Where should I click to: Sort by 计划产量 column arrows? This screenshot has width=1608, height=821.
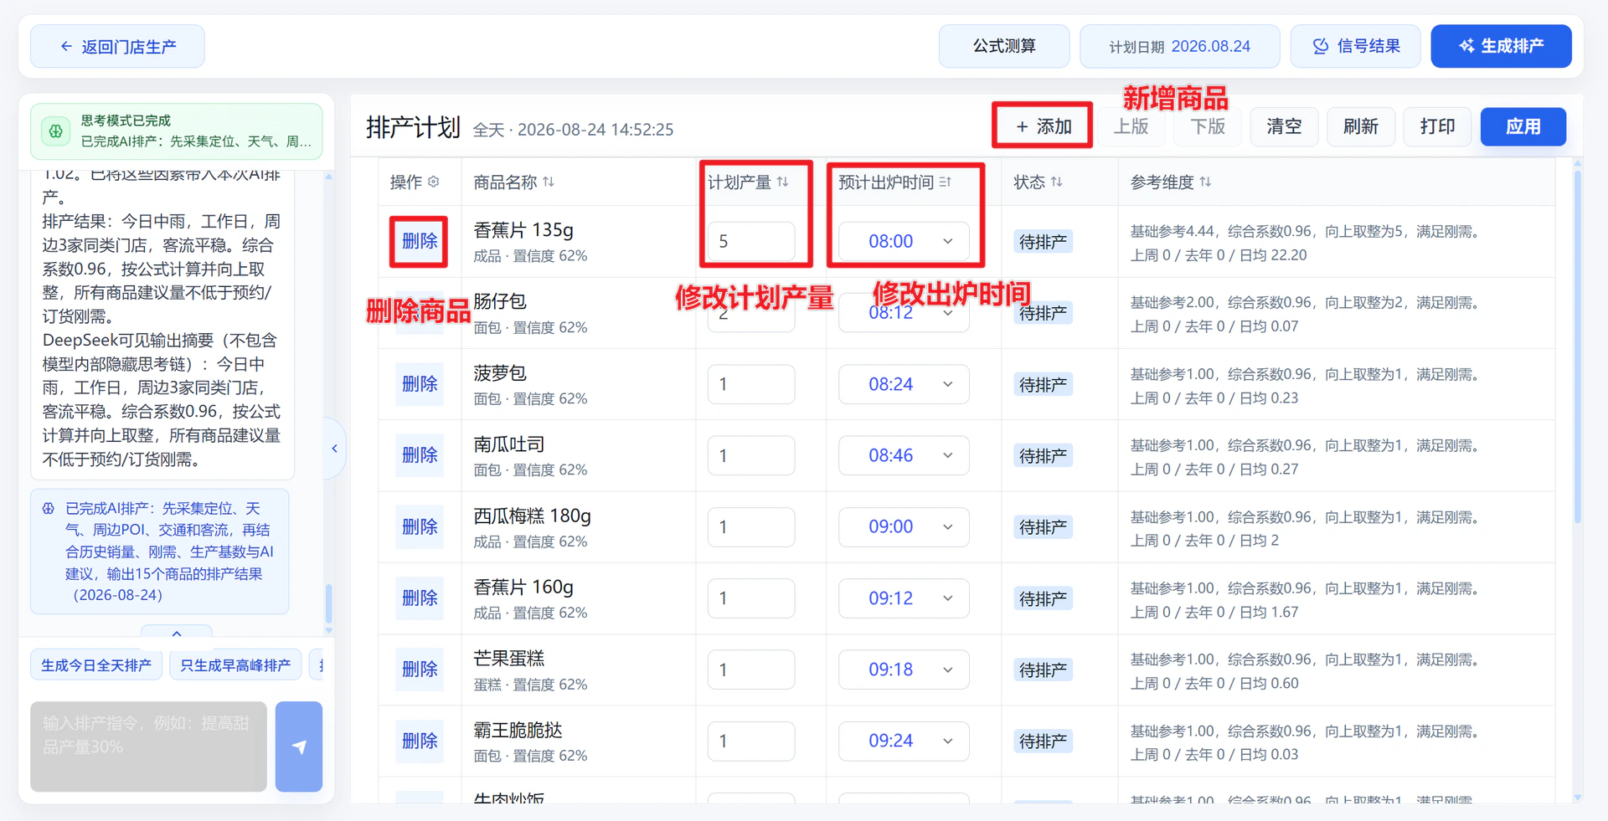(782, 182)
